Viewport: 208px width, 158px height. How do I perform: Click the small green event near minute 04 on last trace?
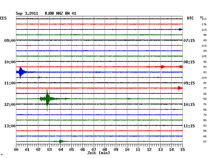tap(60, 141)
